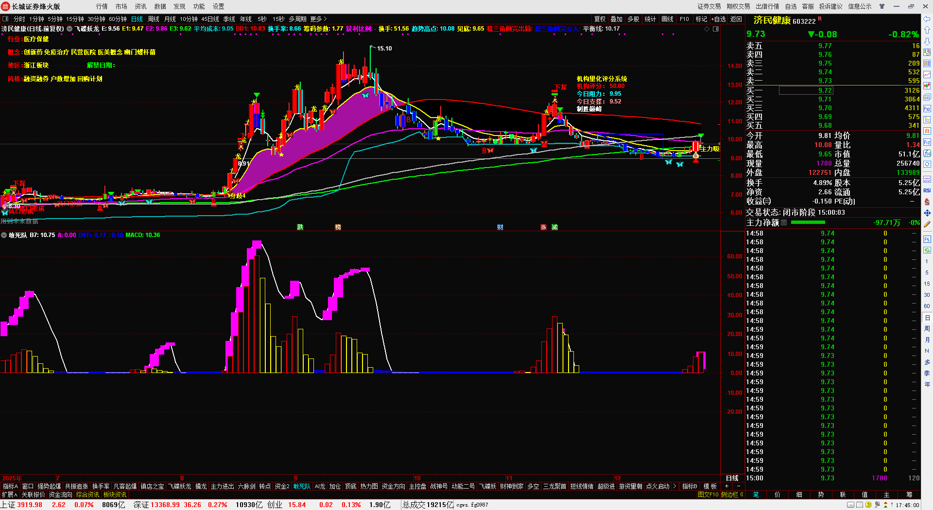Open the 资讯 menu
Image resolution: width=933 pixels, height=510 pixels.
click(x=141, y=6)
